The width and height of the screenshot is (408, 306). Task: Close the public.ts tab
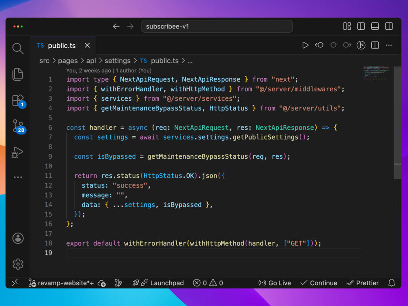87,45
